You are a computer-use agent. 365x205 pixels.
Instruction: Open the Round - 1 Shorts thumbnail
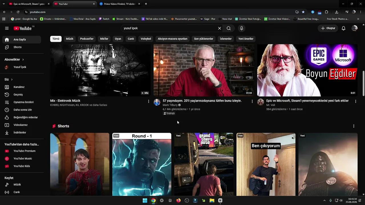pos(142,164)
